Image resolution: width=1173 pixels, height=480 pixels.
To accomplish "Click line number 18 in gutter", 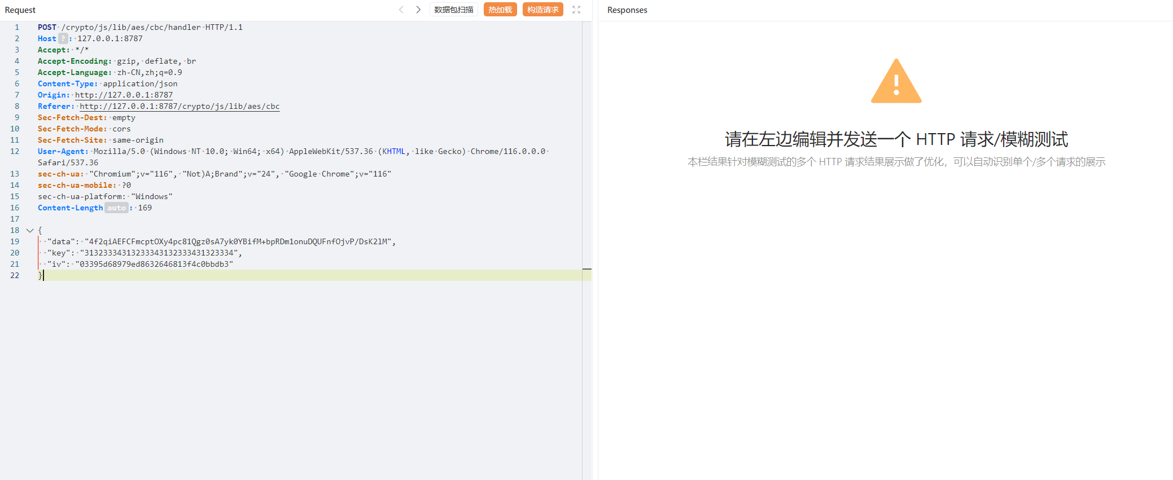I will coord(15,230).
